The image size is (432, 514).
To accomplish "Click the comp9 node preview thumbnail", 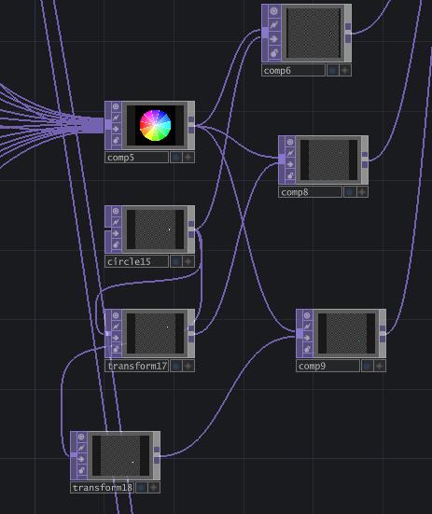I will tap(346, 333).
